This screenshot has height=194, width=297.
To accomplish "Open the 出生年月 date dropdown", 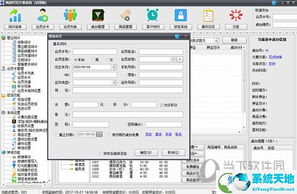I will [113, 67].
